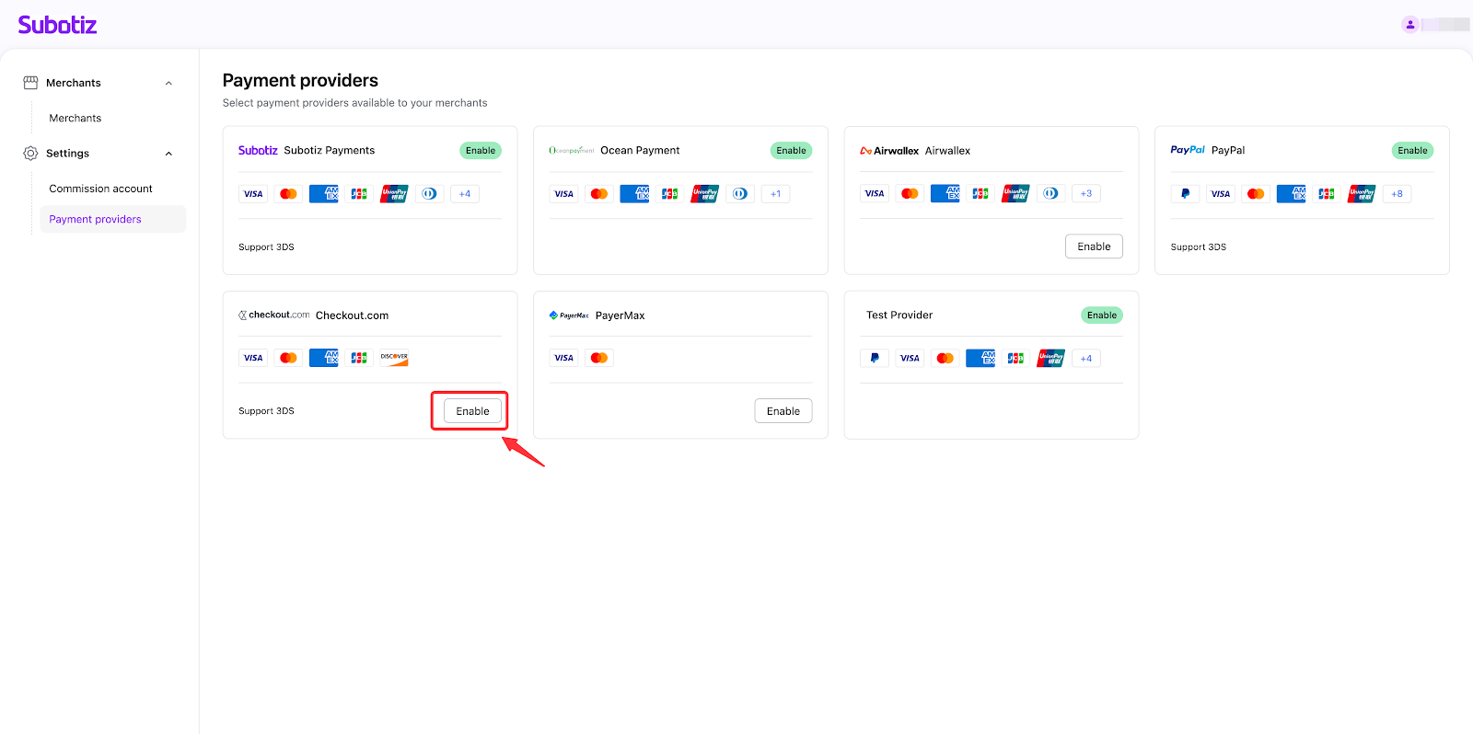
Task: Click the Discover card icon under Checkout.com
Action: point(394,358)
